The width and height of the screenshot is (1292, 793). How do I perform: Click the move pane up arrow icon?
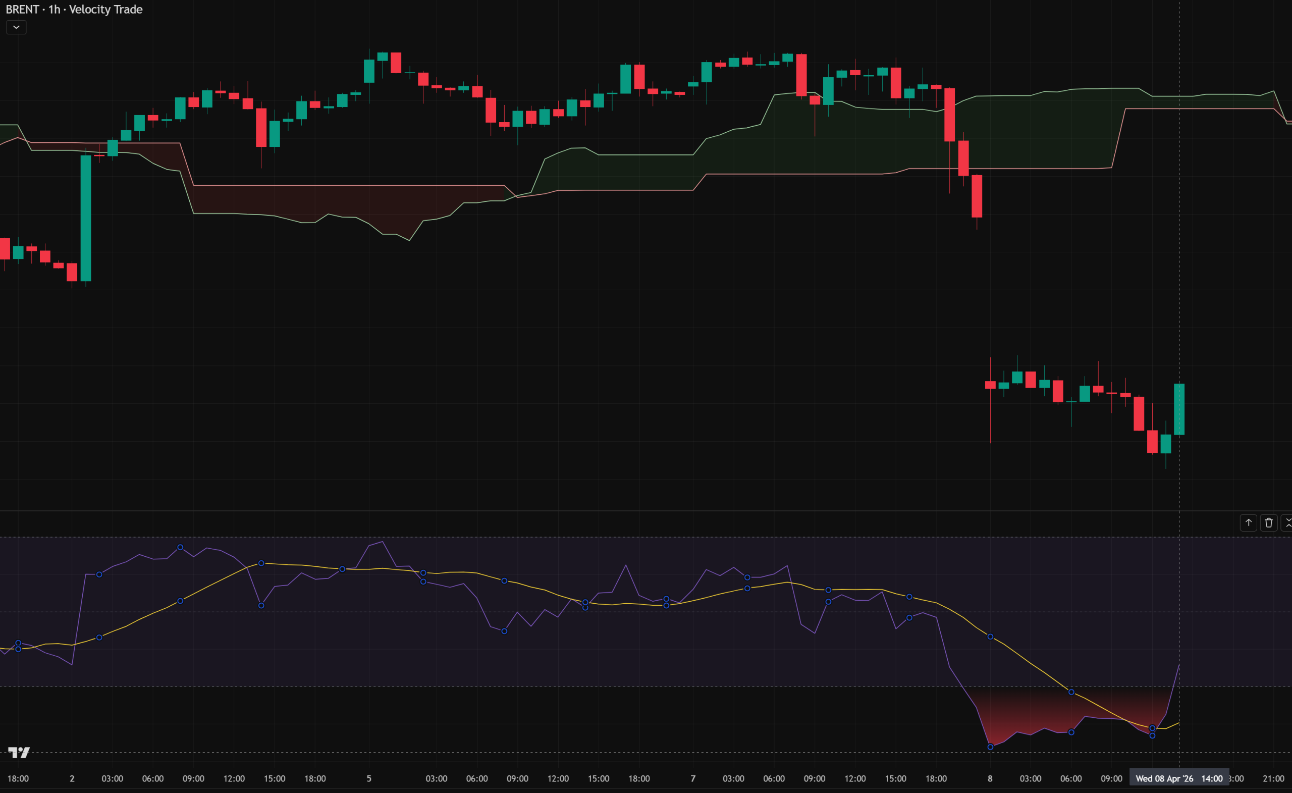click(1249, 523)
